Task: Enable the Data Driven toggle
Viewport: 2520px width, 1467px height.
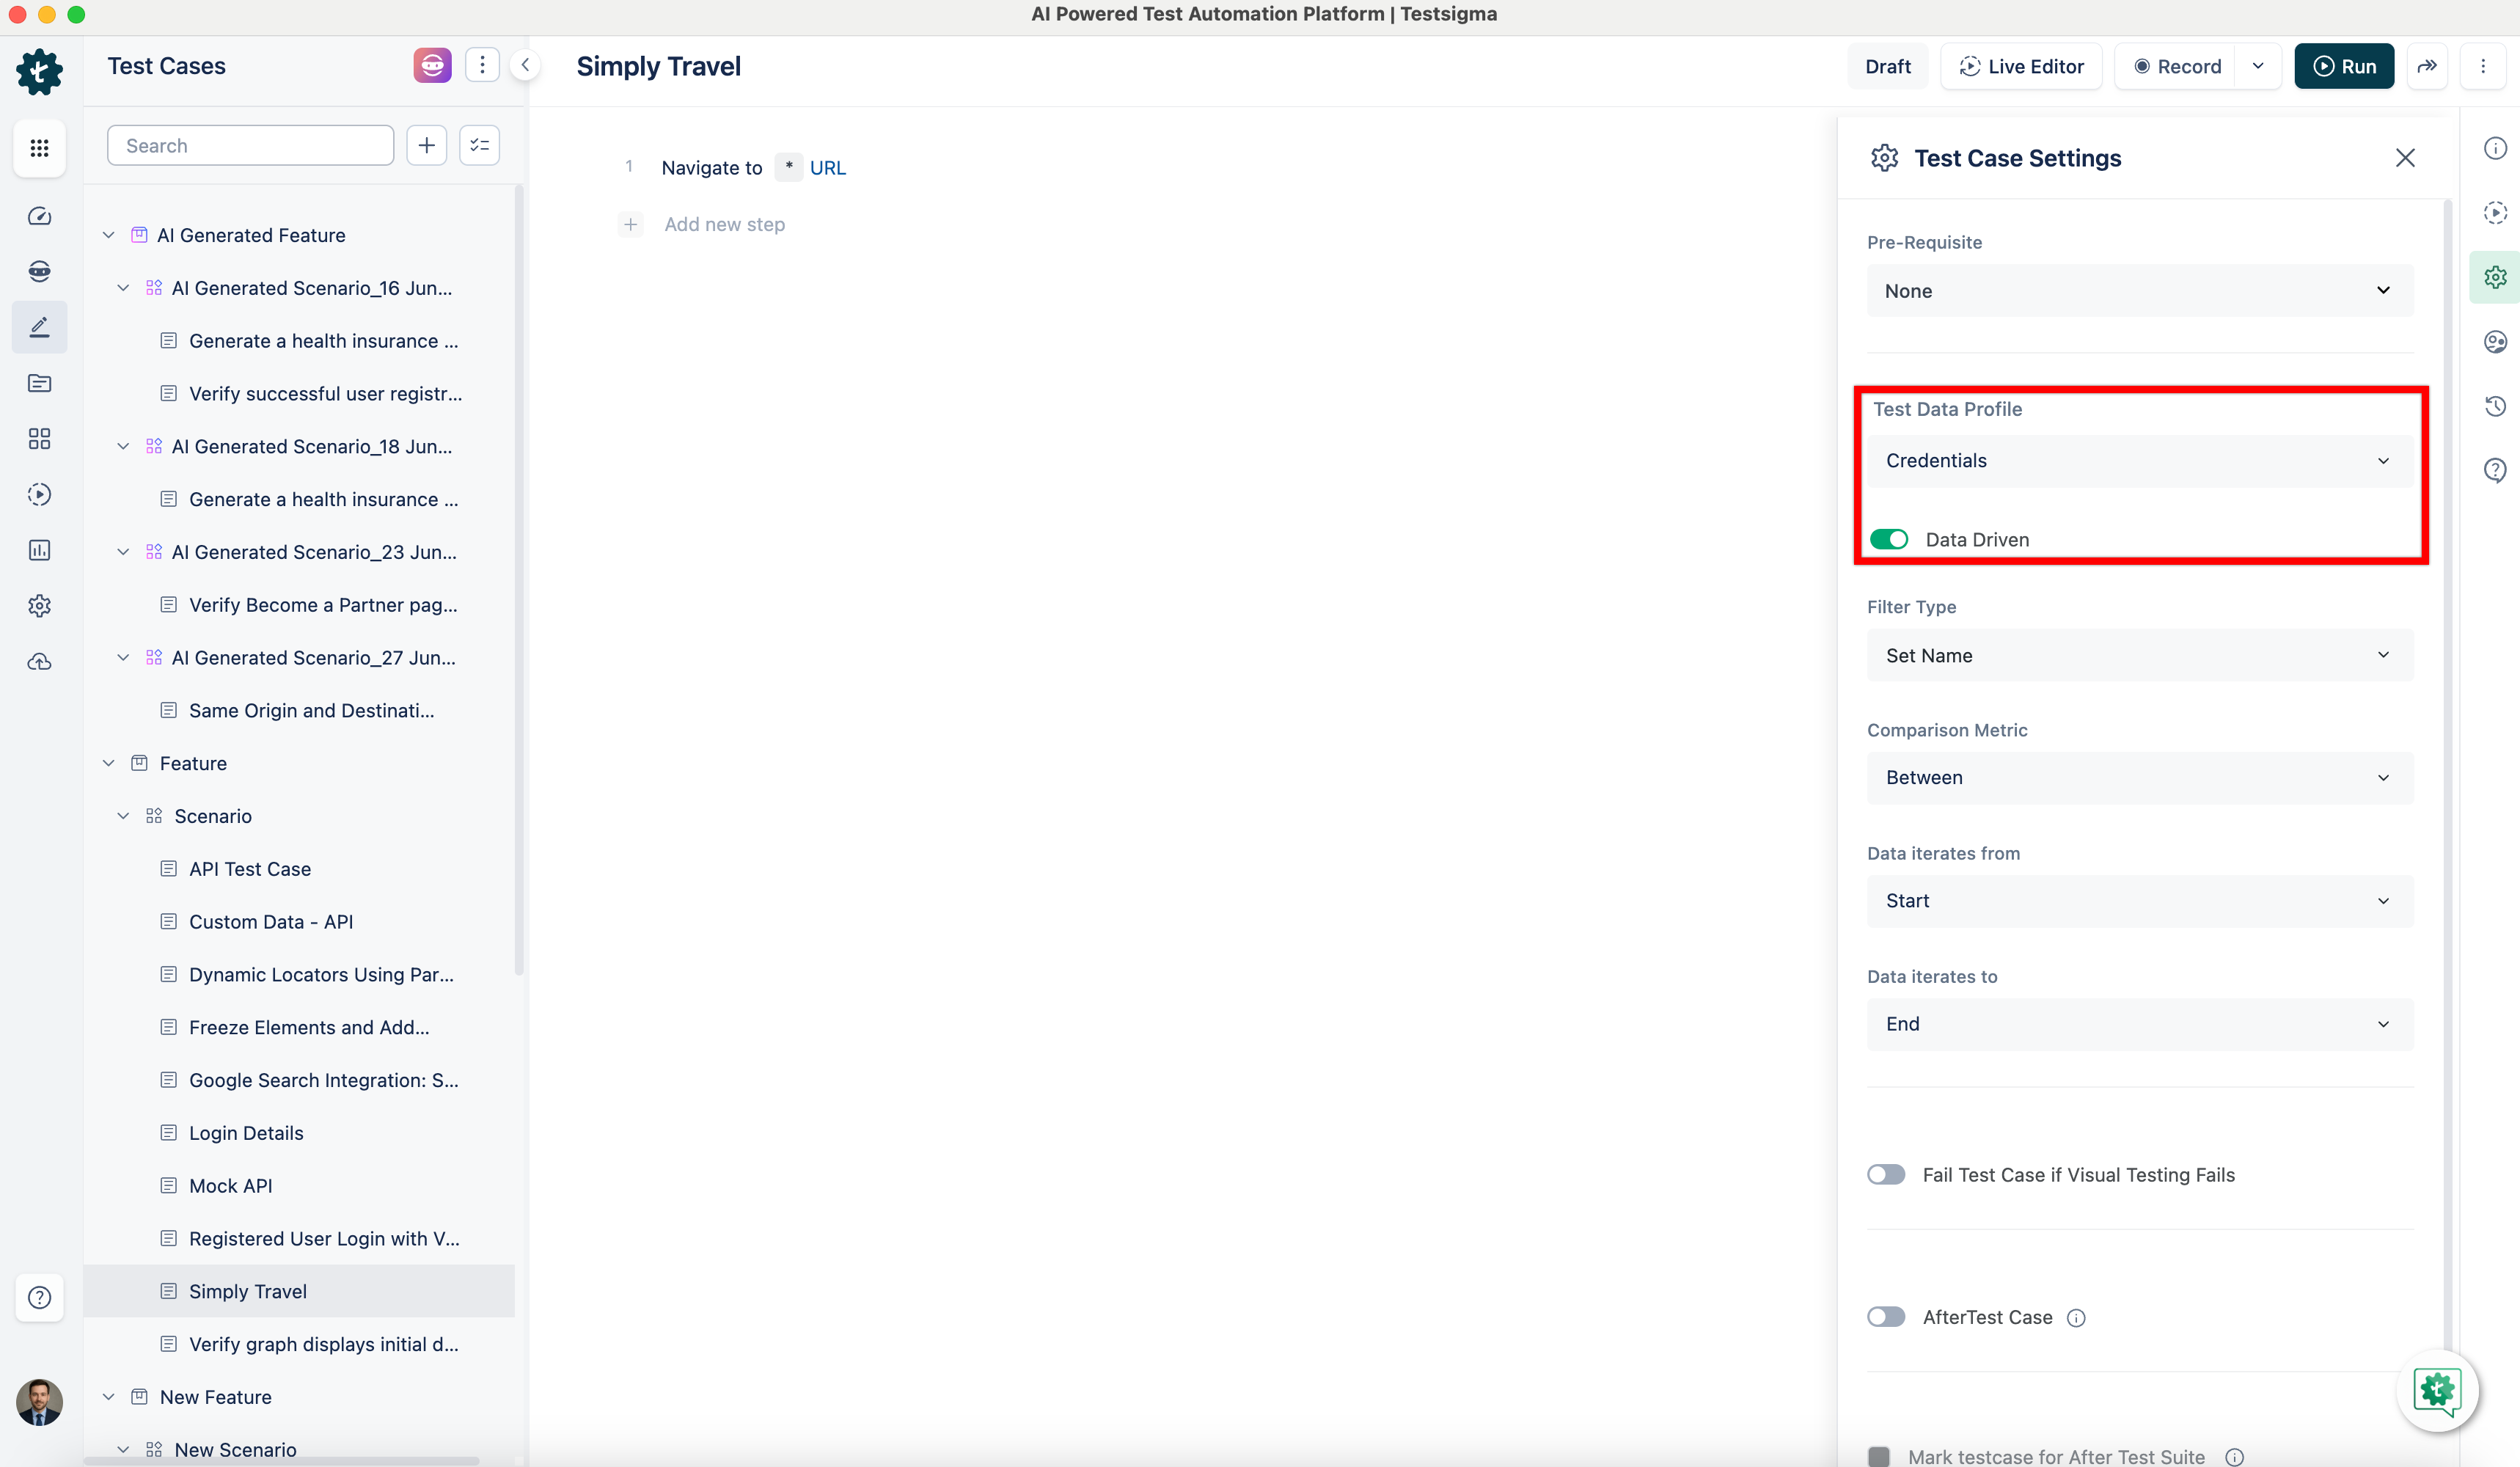Action: [1889, 539]
